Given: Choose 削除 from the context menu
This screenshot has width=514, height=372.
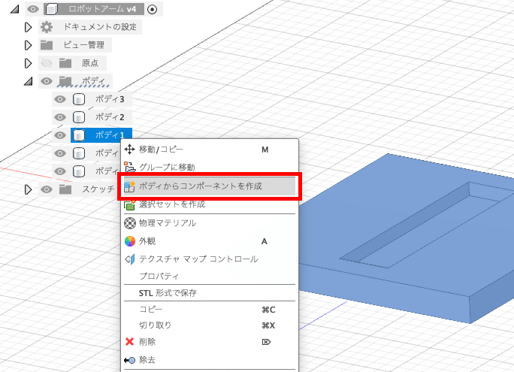Looking at the screenshot, I should coord(210,342).
